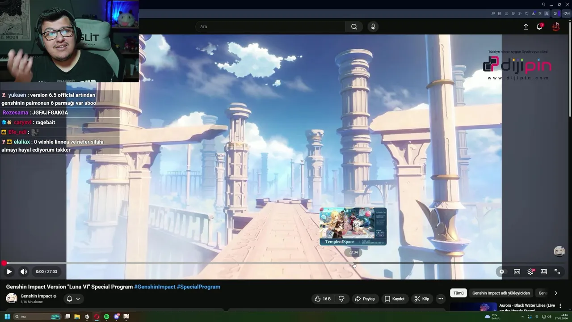Open the browser downloads icon
The width and height of the screenshot is (572, 322).
(533, 13)
